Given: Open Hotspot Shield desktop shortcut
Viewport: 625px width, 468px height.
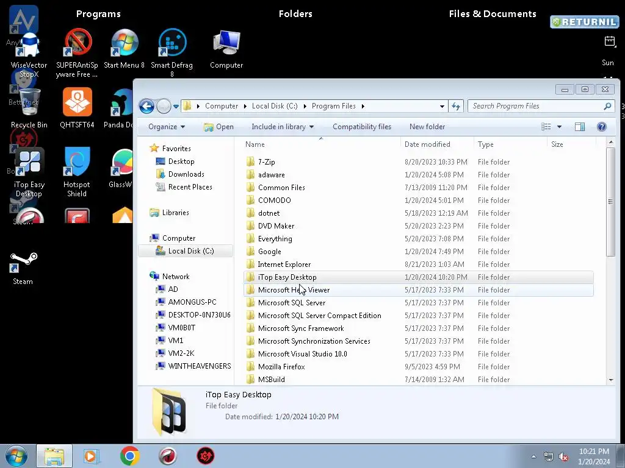Looking at the screenshot, I should click(x=77, y=172).
